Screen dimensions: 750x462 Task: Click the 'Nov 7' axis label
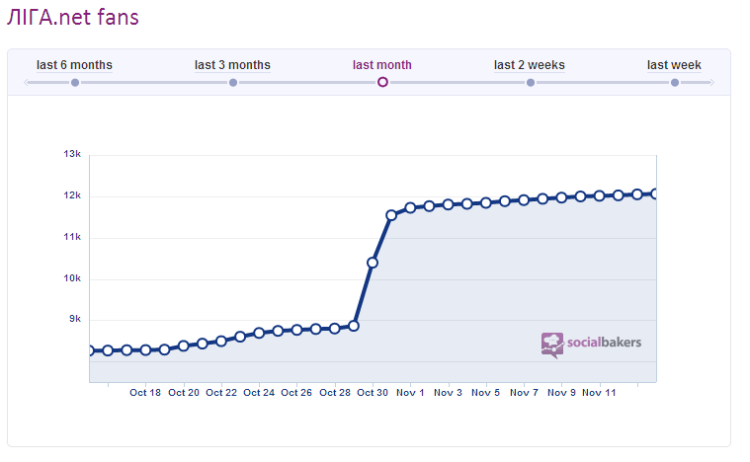[x=524, y=393]
